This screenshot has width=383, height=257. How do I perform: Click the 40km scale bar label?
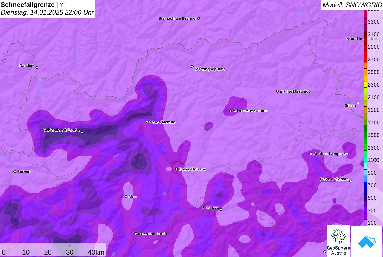coord(96,252)
